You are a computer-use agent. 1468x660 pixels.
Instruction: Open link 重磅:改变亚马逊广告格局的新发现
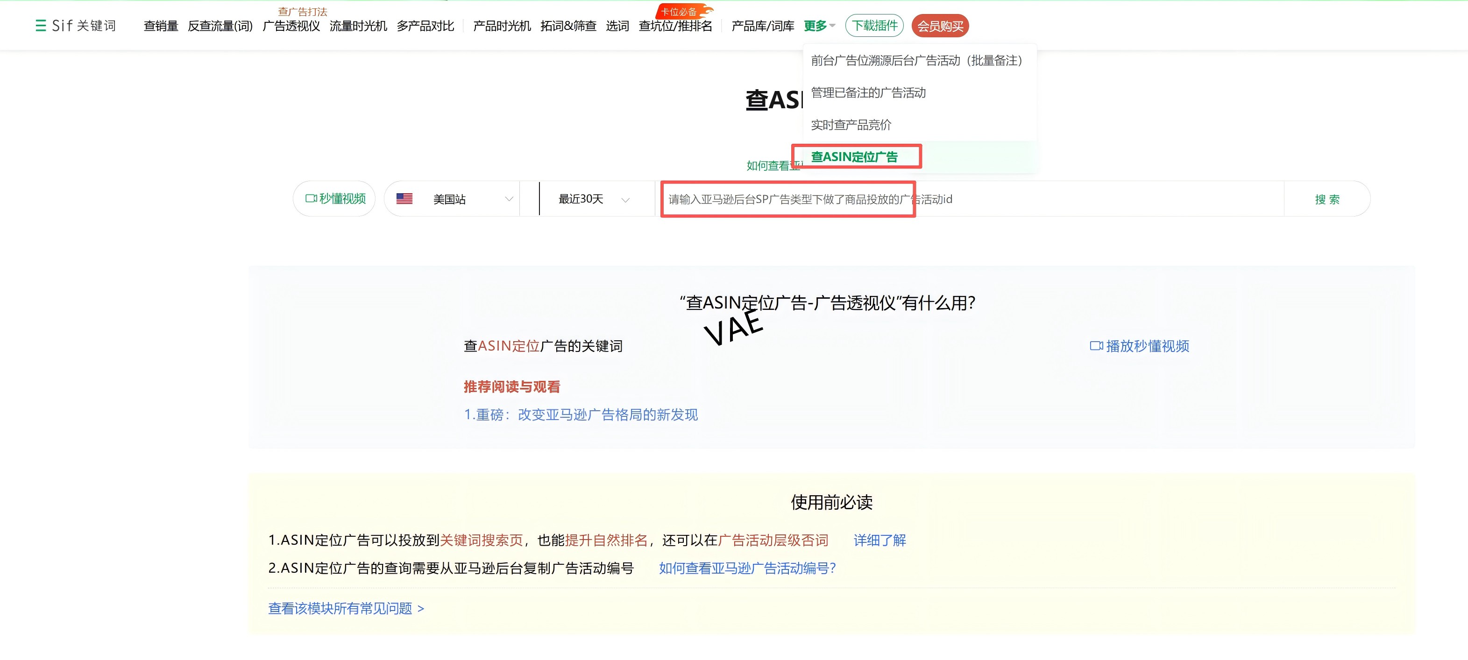580,414
